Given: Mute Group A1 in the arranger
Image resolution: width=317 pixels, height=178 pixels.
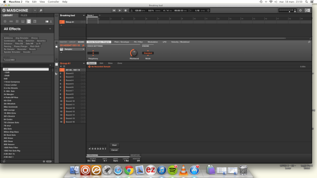Looking at the screenshot, I should 84,22.
